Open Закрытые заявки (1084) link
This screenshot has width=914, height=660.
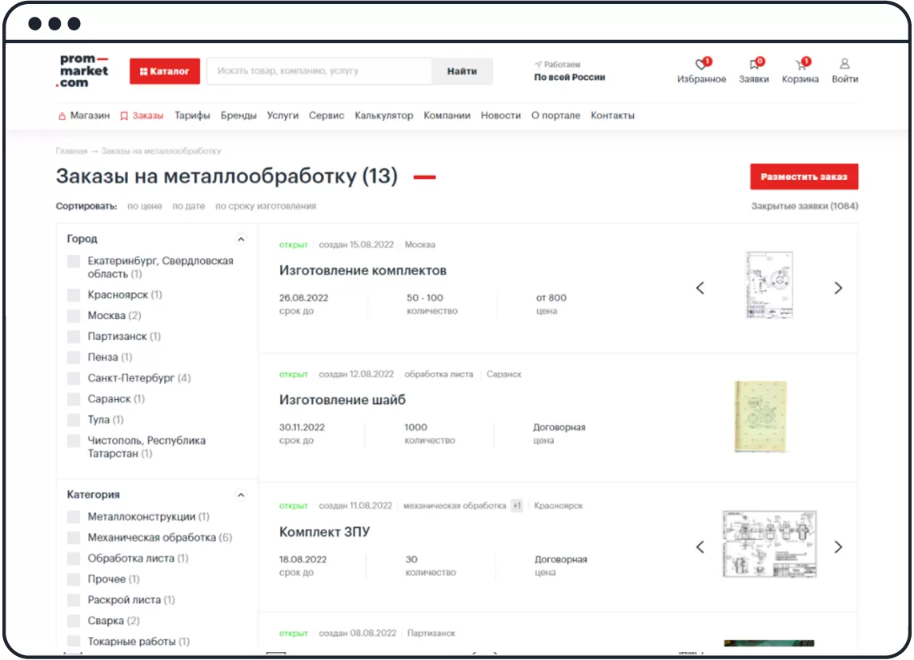tap(804, 206)
